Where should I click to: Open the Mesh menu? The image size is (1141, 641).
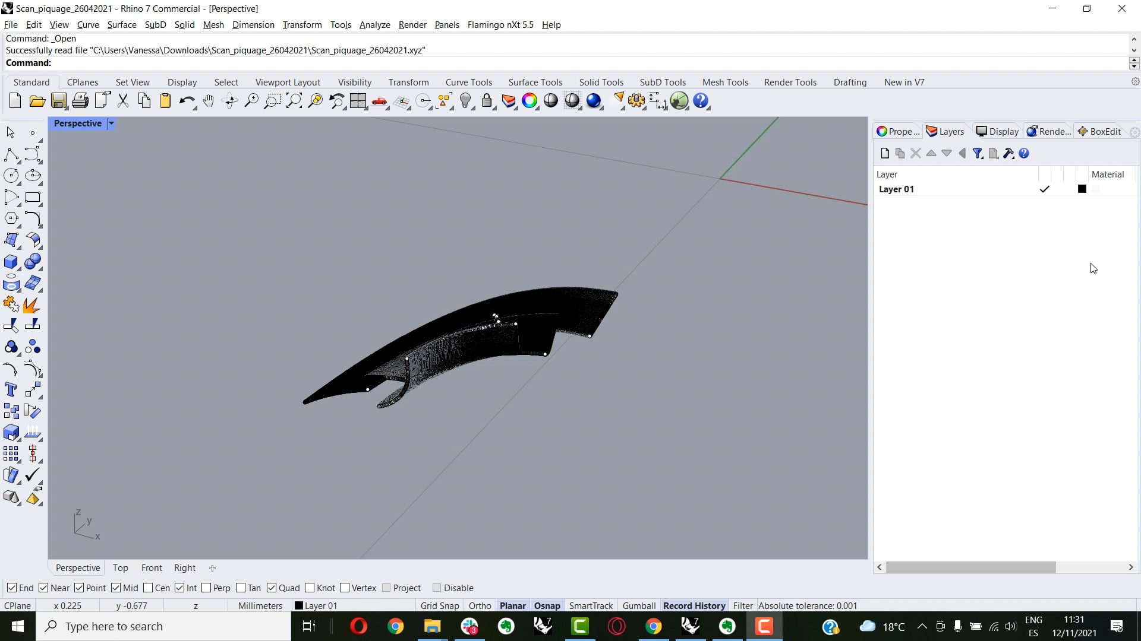pos(213,25)
